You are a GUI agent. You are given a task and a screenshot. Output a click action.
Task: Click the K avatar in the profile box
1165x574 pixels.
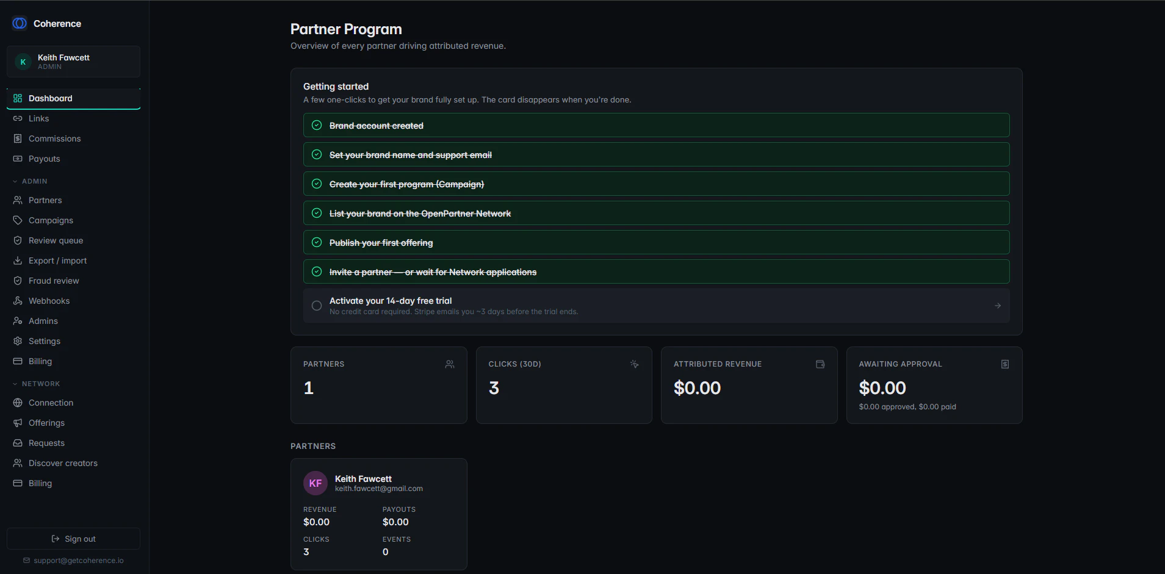click(23, 62)
